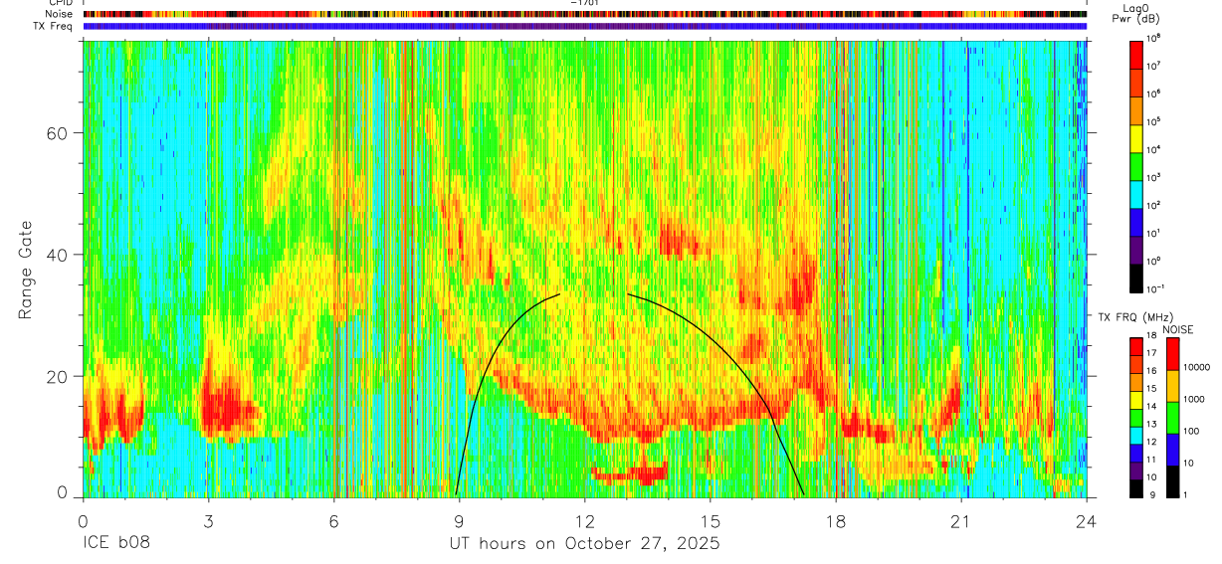Click the bottom power tick of the Lag0 Pwr scale

(1157, 288)
